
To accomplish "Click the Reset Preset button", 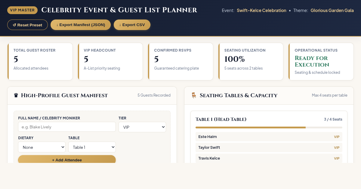I will 27,25.
